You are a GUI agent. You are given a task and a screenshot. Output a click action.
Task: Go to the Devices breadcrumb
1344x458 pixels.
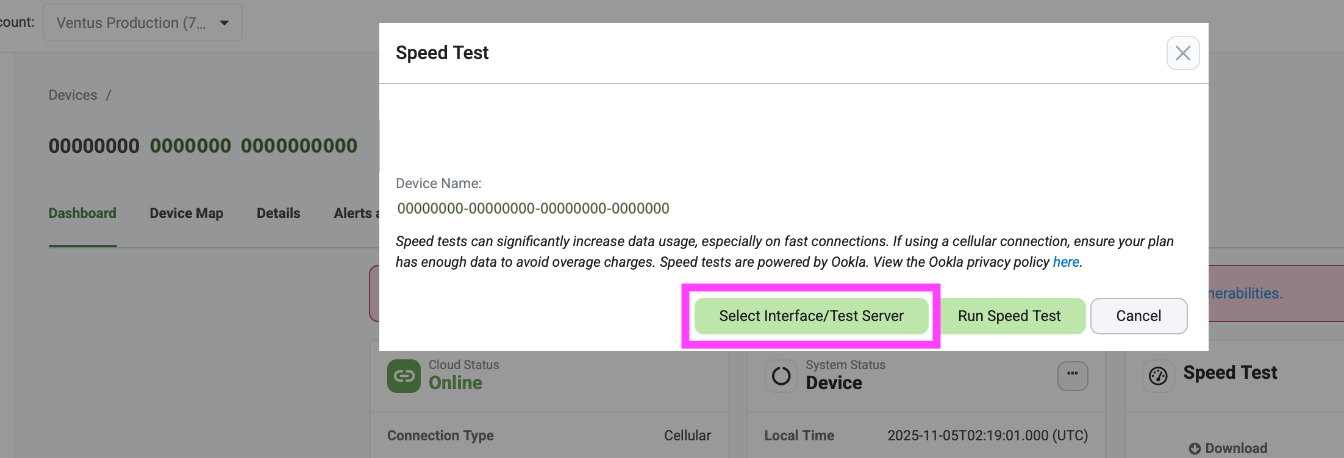[x=73, y=95]
